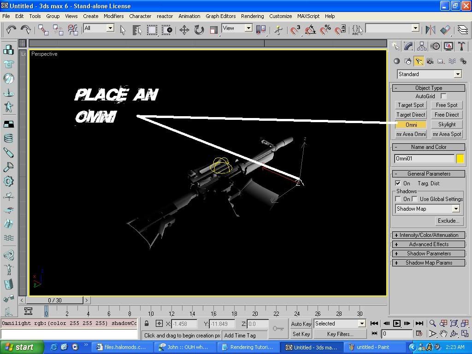
Task: Uncheck the light On checkbox
Action: tap(398, 183)
